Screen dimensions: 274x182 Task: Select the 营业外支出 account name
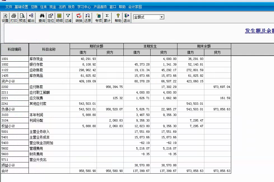pyautogui.click(x=38, y=160)
